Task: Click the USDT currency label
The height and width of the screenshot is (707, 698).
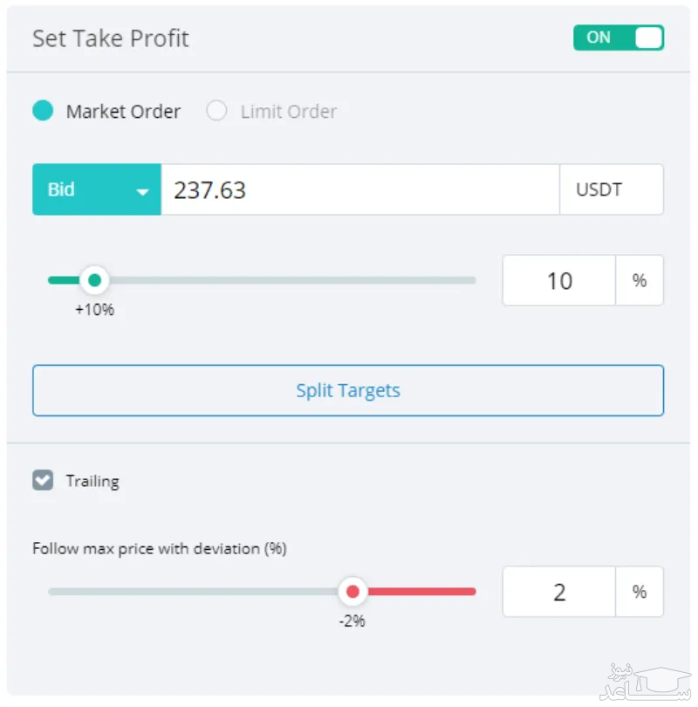Action: coord(612,189)
